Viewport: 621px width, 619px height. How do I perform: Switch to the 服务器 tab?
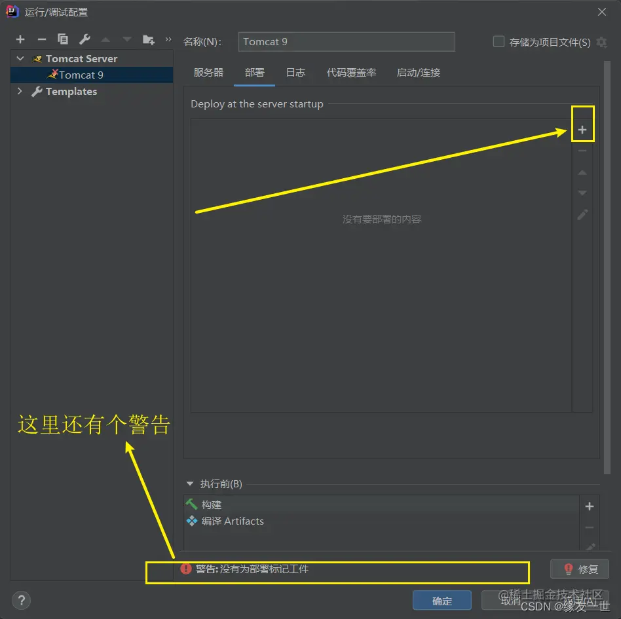tap(208, 73)
